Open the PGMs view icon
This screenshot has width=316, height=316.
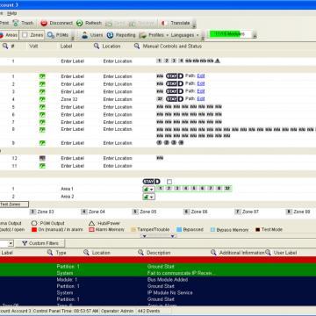pos(51,35)
